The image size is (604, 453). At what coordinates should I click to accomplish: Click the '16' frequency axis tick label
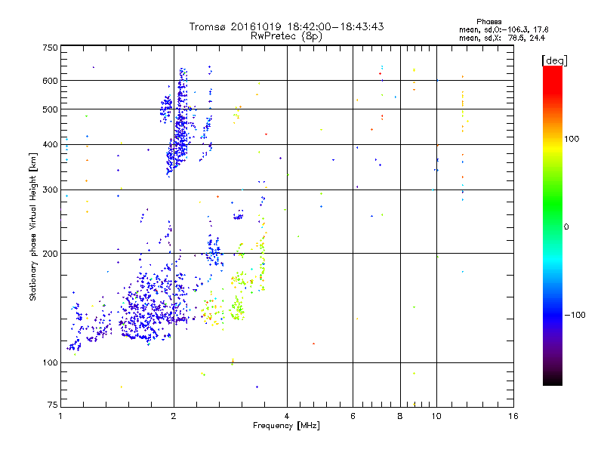point(513,416)
